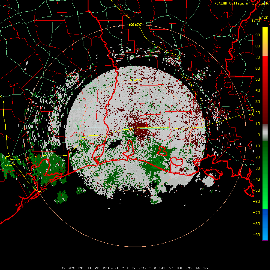Click the 40 value on the velocity scale
This screenshot has height=270, width=270.
258,90
